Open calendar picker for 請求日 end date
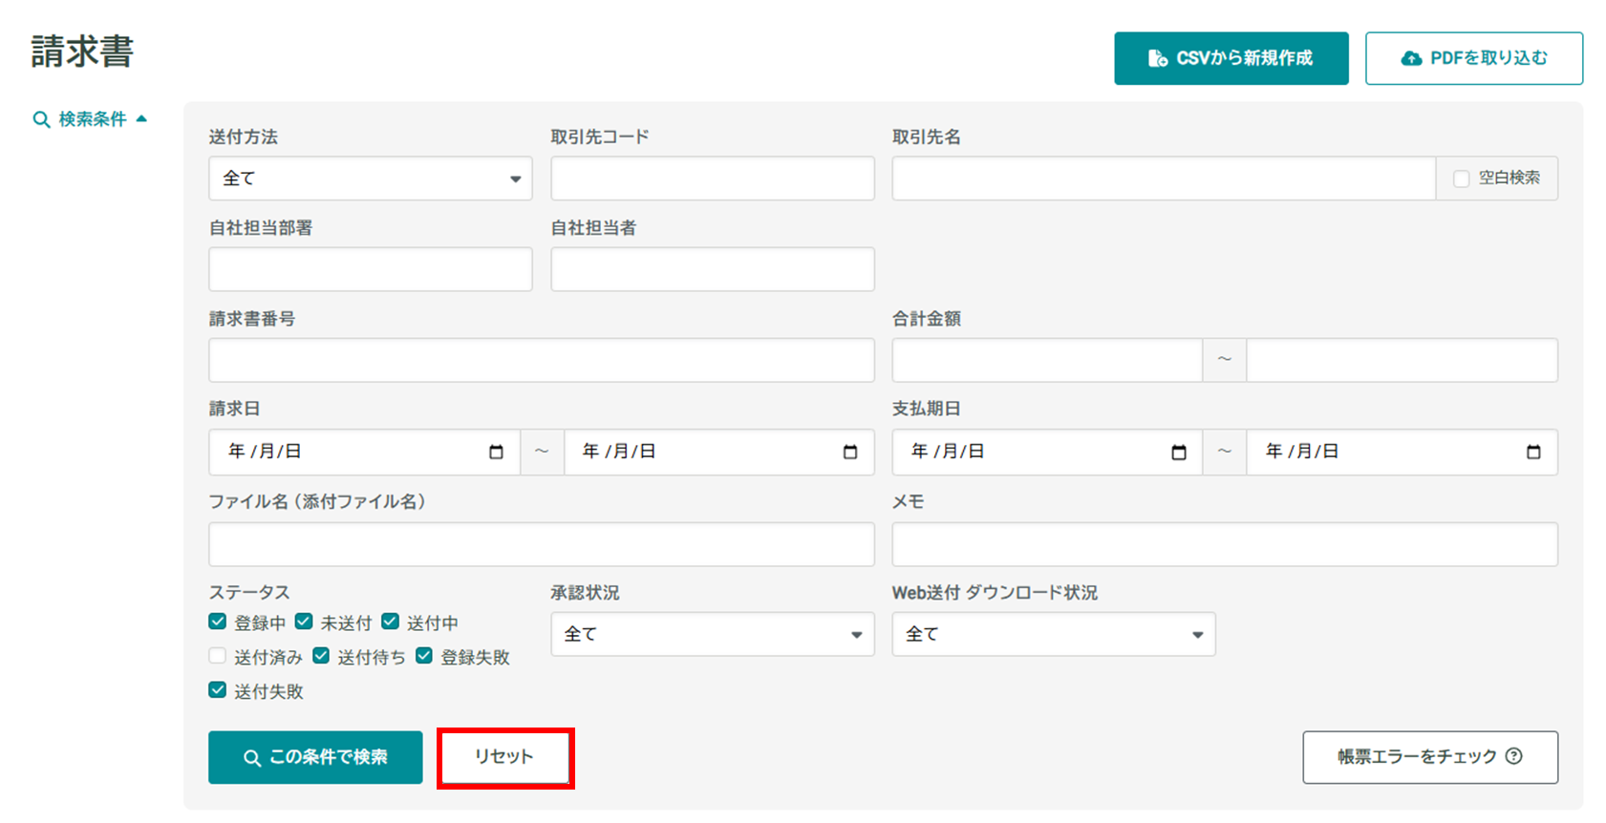This screenshot has height=823, width=1606. tap(849, 453)
